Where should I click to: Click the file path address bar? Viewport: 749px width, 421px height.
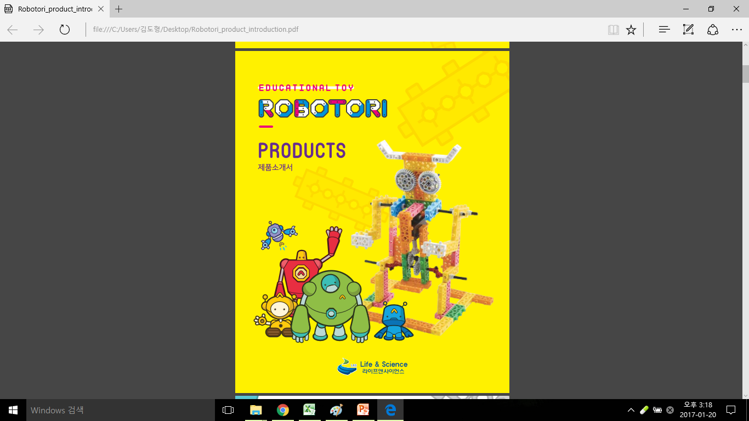point(345,30)
